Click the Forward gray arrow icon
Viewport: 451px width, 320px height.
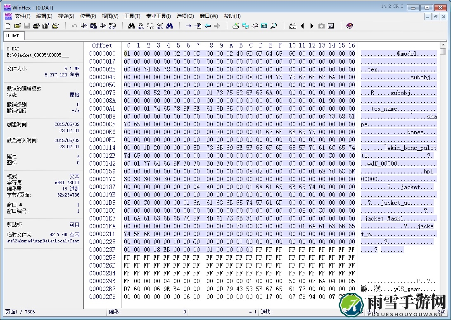point(217,26)
